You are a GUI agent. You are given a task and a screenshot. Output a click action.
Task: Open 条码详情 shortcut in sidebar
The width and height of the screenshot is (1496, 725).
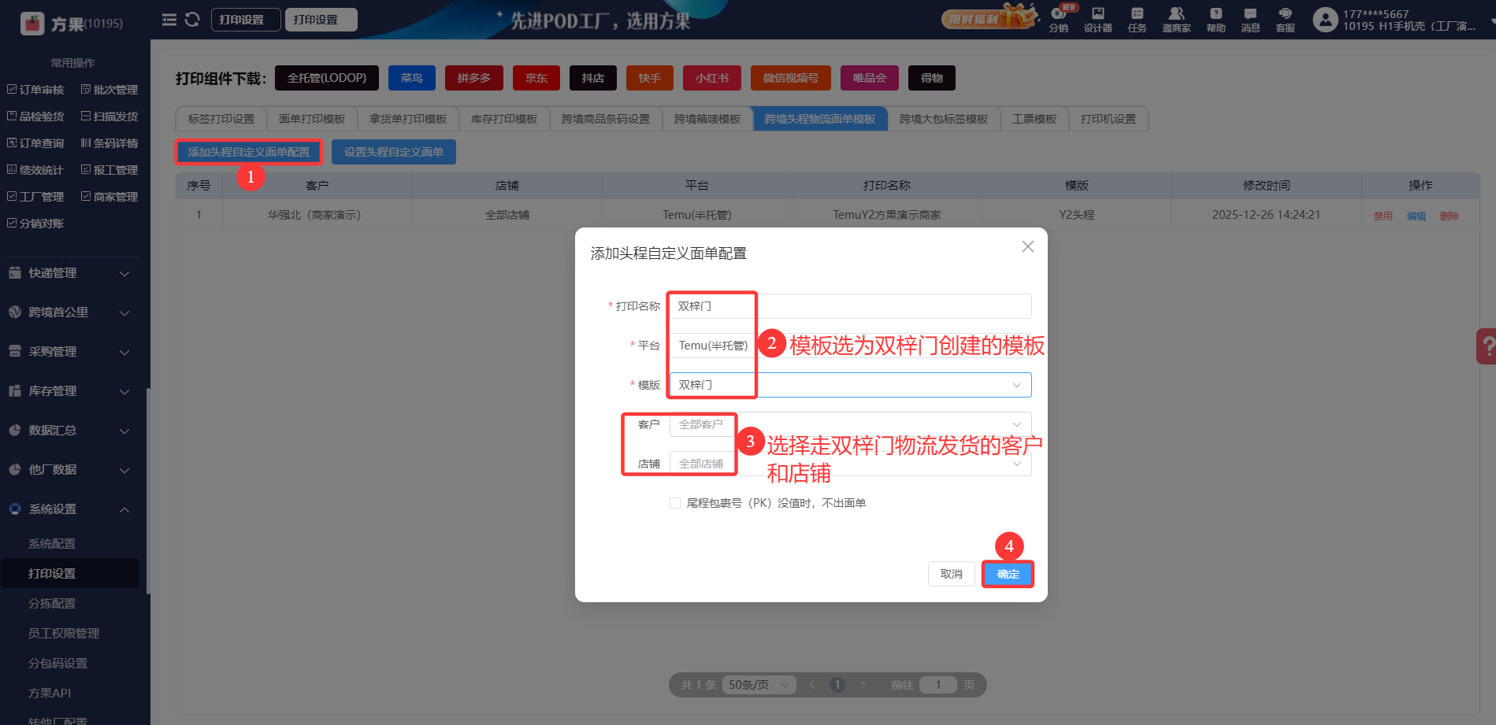(x=110, y=143)
